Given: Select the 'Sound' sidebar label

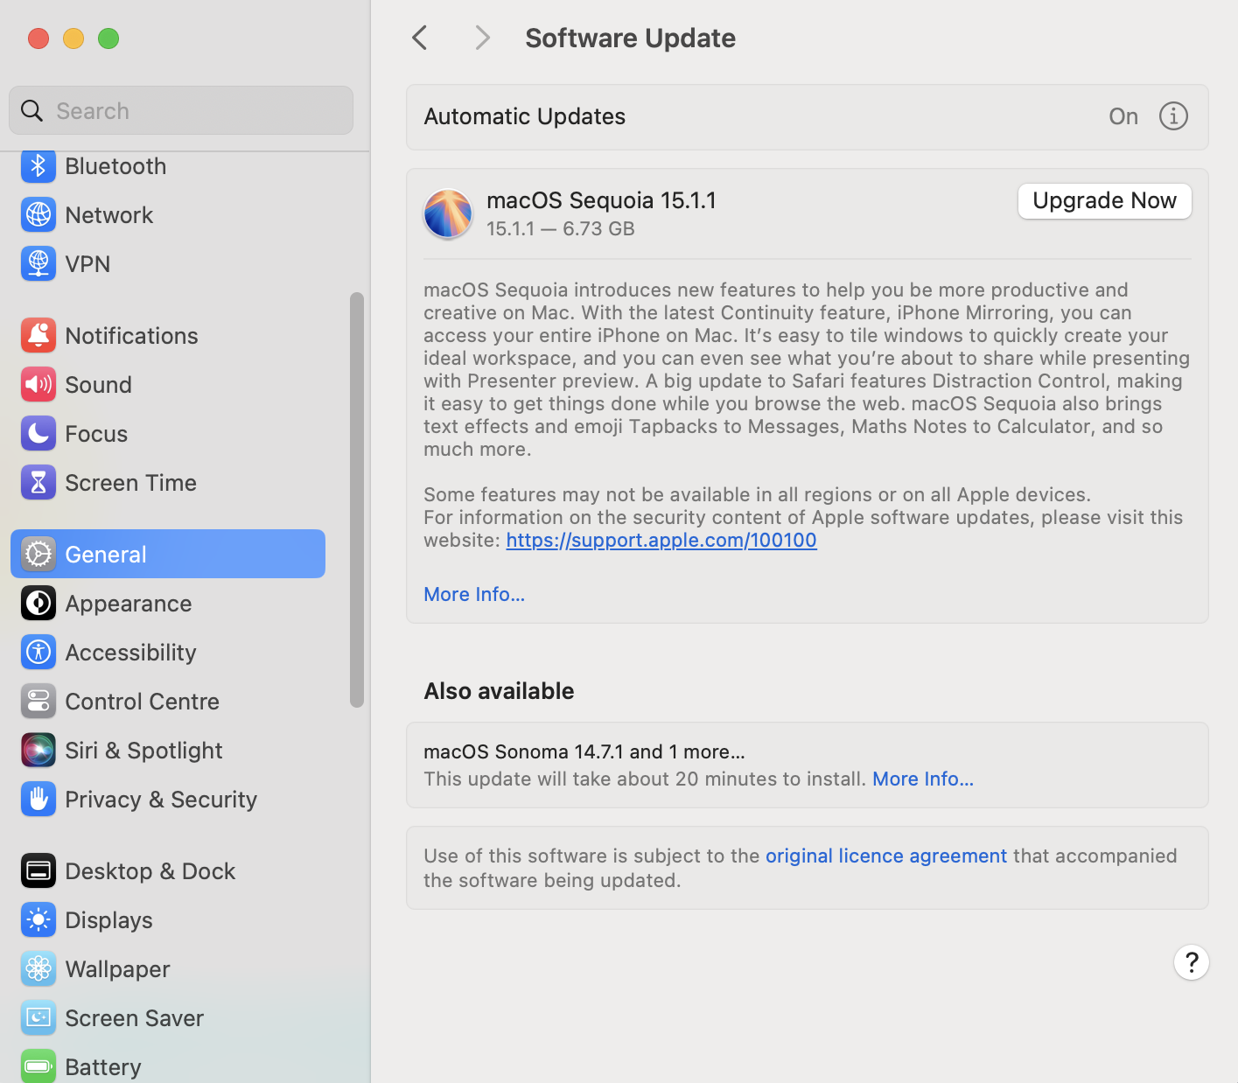Looking at the screenshot, I should click(98, 385).
